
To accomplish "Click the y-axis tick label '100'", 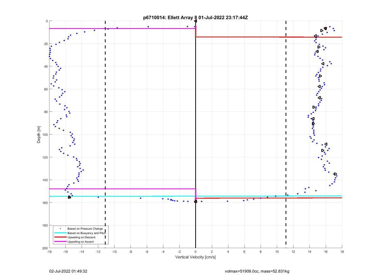I will [45, 135].
